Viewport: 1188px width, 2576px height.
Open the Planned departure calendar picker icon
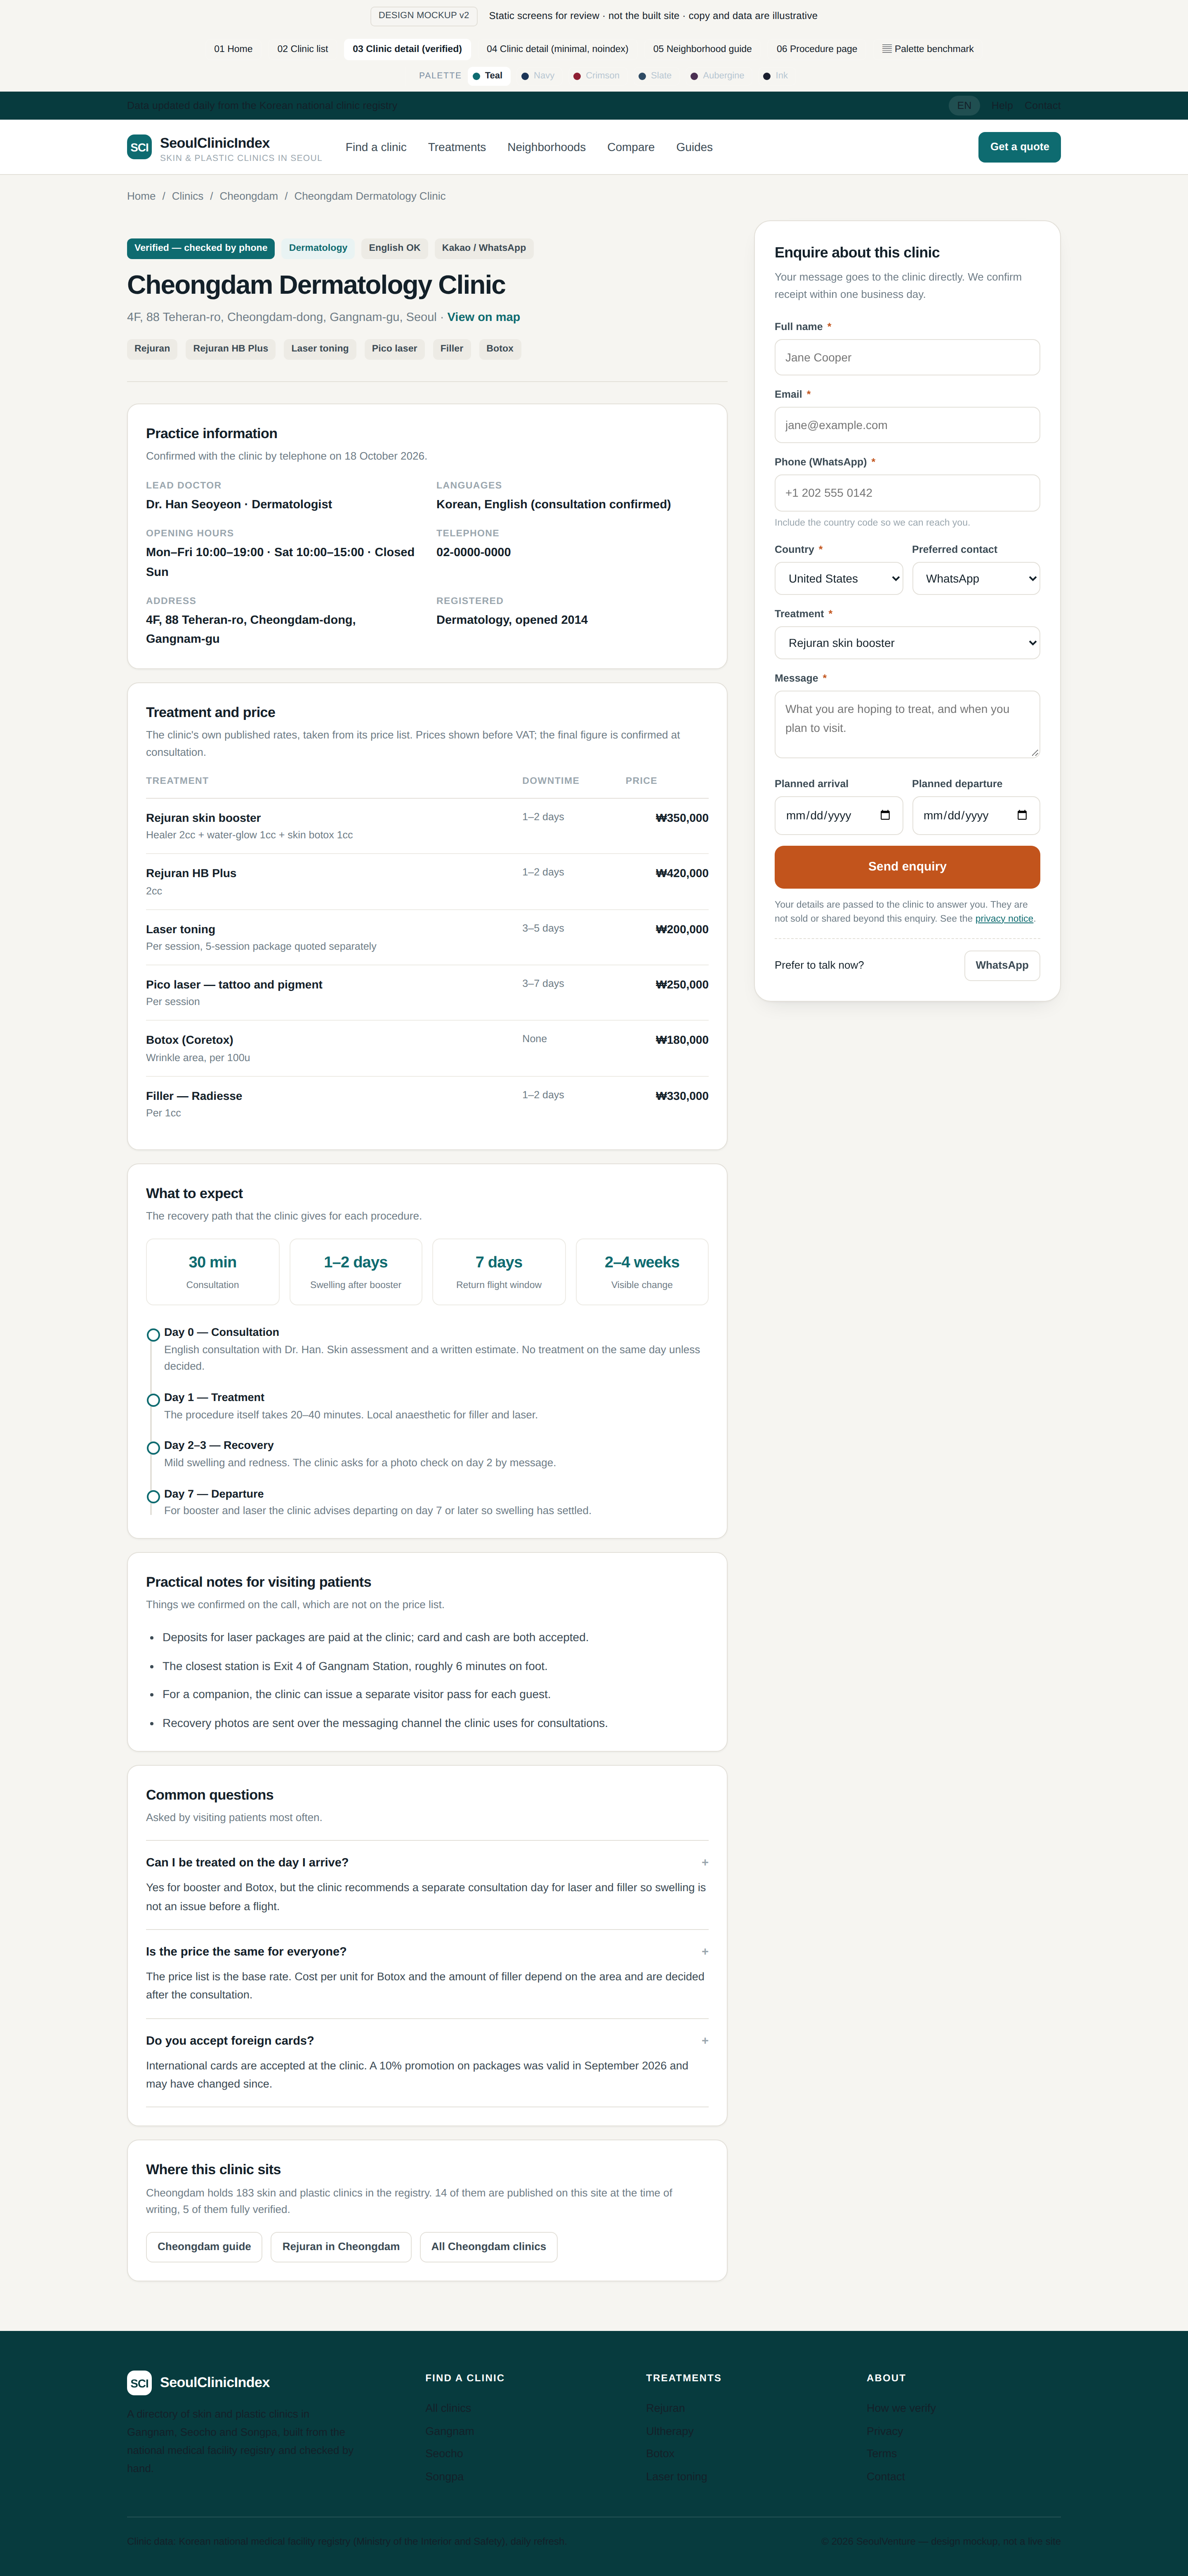tap(1022, 815)
